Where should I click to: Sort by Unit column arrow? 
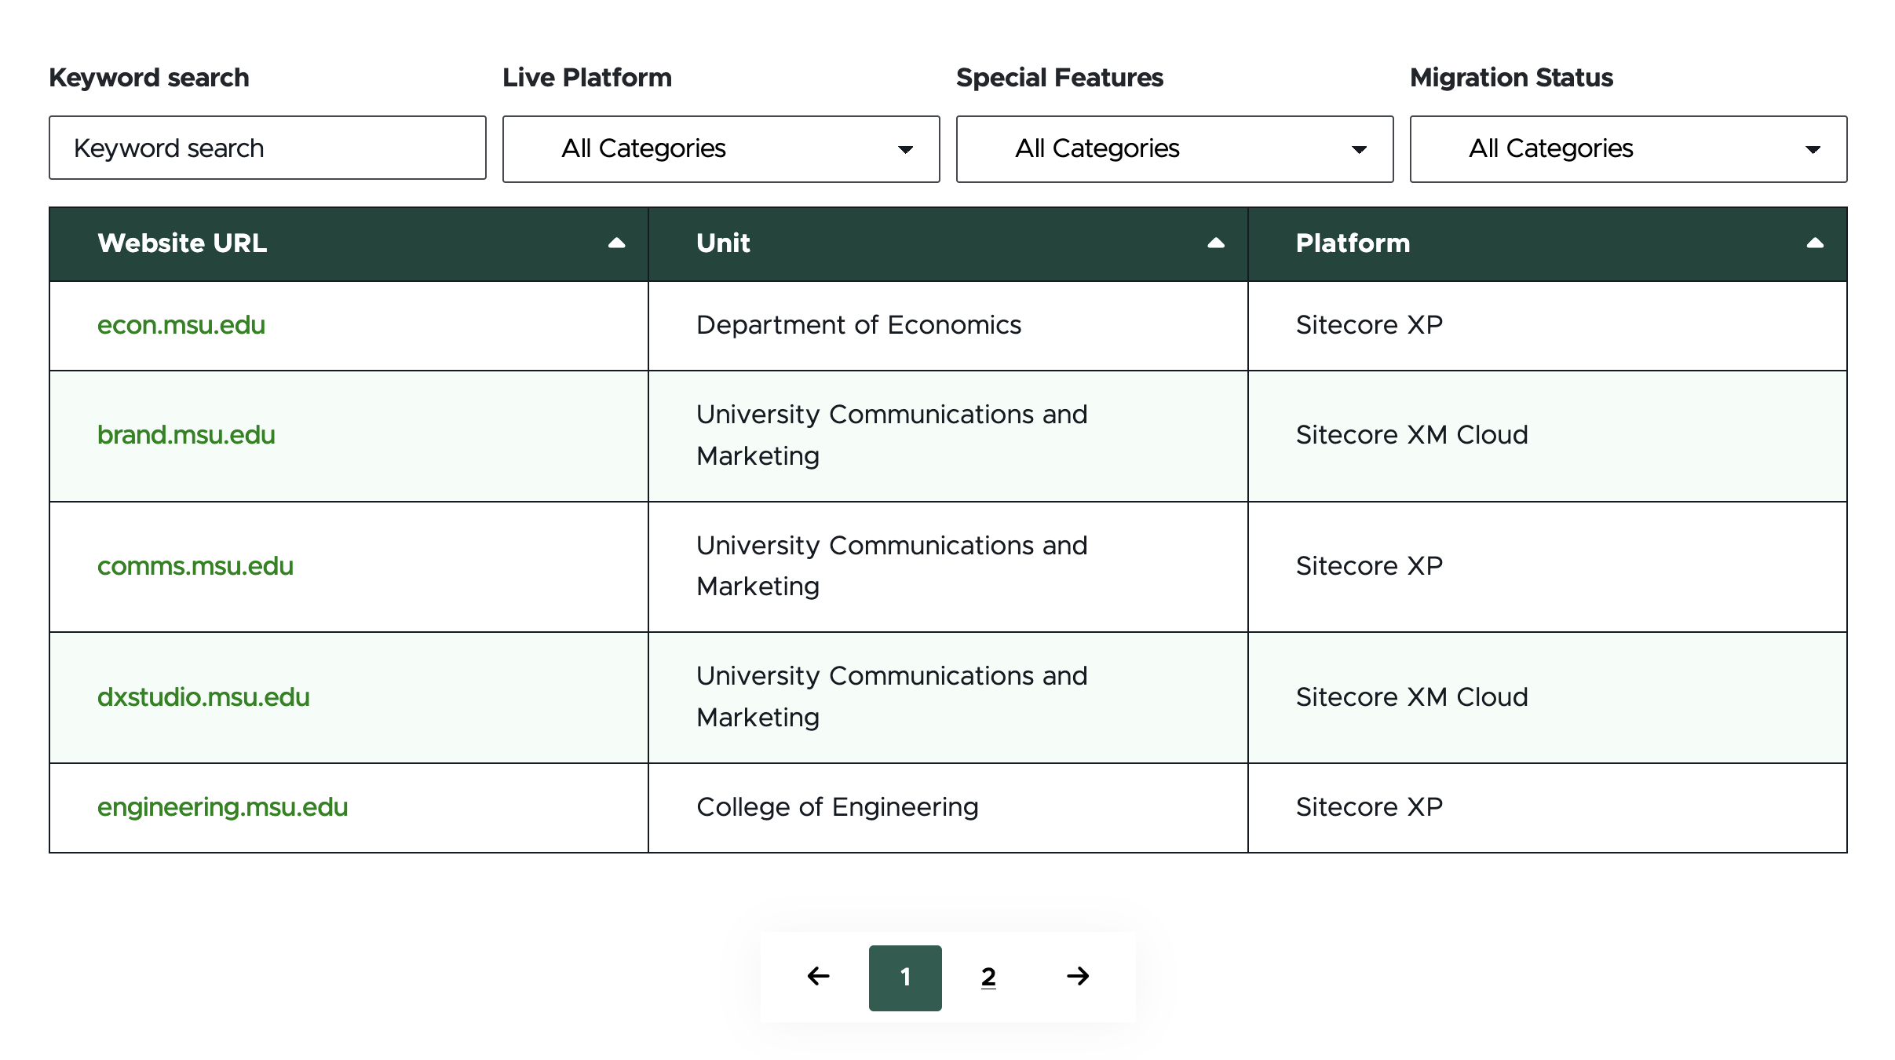[1216, 243]
